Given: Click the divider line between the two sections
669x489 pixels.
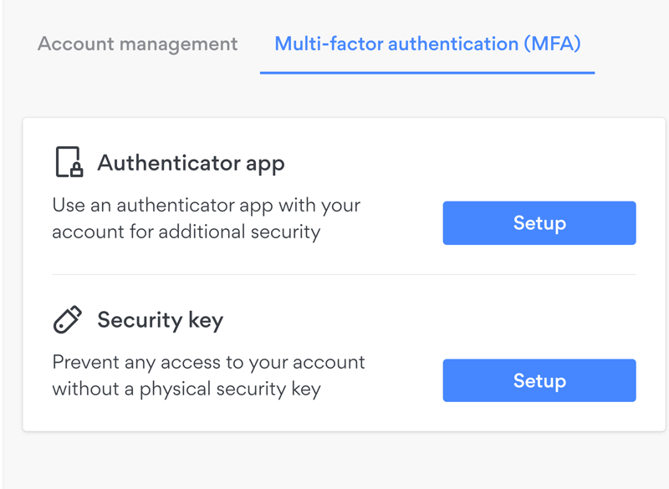Looking at the screenshot, I should [x=344, y=274].
